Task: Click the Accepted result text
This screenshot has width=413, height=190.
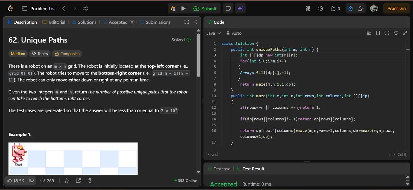Action: coord(223,184)
